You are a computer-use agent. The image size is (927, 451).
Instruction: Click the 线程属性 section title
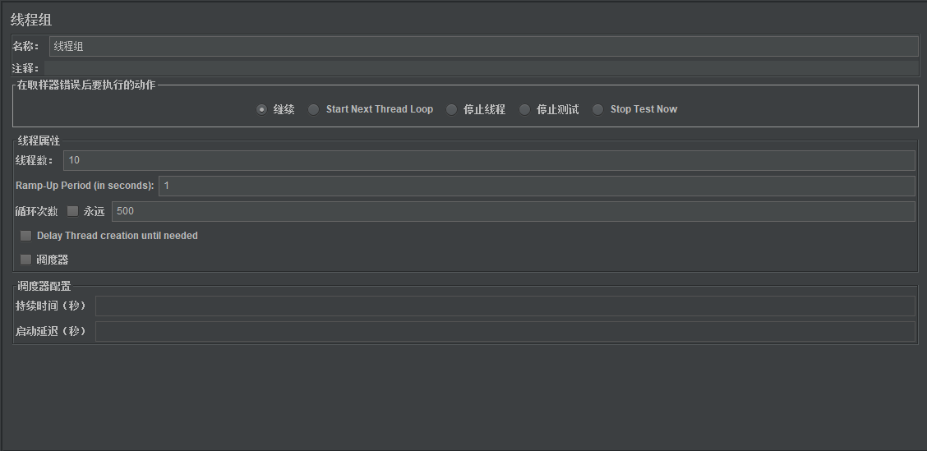[x=39, y=141]
